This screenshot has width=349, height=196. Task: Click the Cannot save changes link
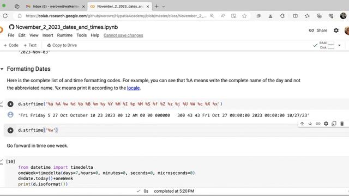[x=123, y=35]
